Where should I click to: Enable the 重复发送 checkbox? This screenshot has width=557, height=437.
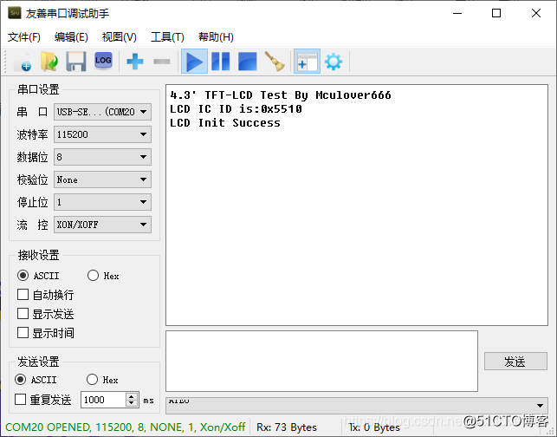20,400
